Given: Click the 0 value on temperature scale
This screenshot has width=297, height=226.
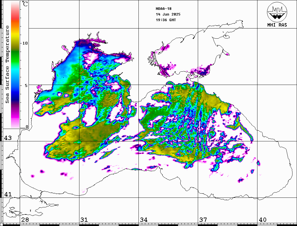Looking at the screenshot, I should (27, 127).
